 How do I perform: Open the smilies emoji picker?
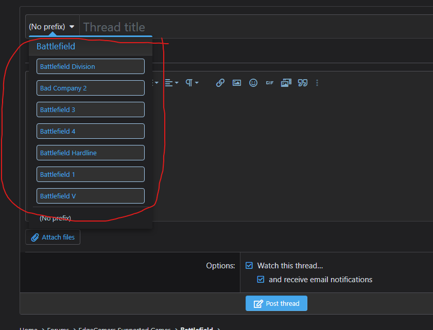253,83
